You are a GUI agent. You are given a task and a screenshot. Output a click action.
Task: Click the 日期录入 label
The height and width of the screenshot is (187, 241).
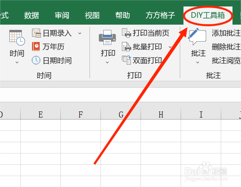[58, 33]
